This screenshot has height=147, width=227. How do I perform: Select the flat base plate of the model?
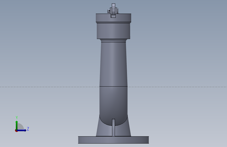pyautogui.click(x=113, y=140)
